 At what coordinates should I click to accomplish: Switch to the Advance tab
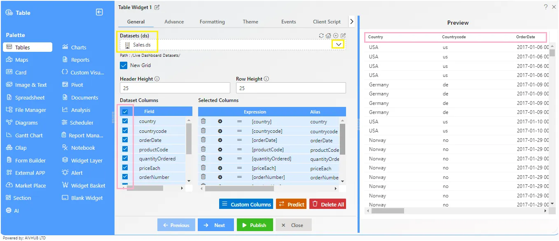coord(174,22)
